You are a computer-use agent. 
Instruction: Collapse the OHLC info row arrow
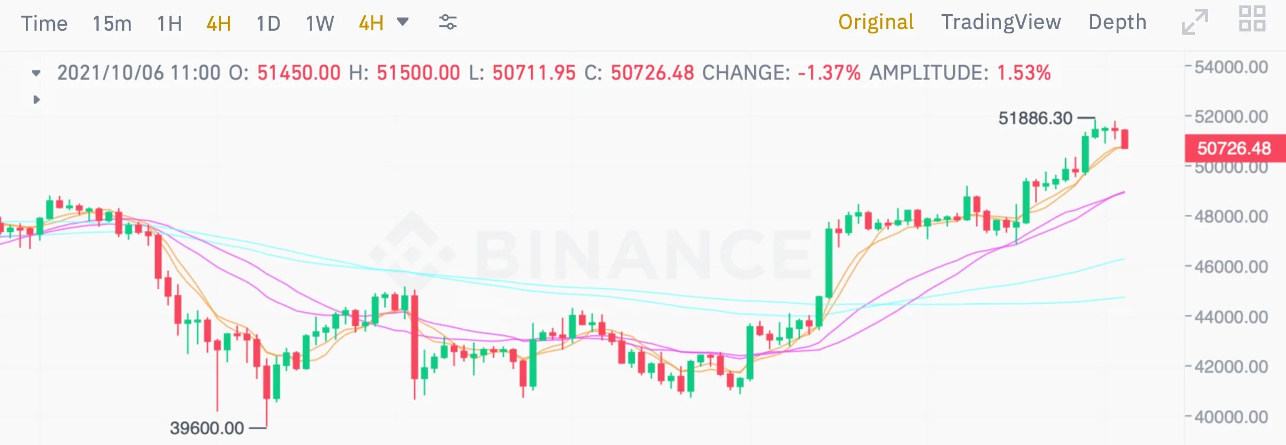36,73
